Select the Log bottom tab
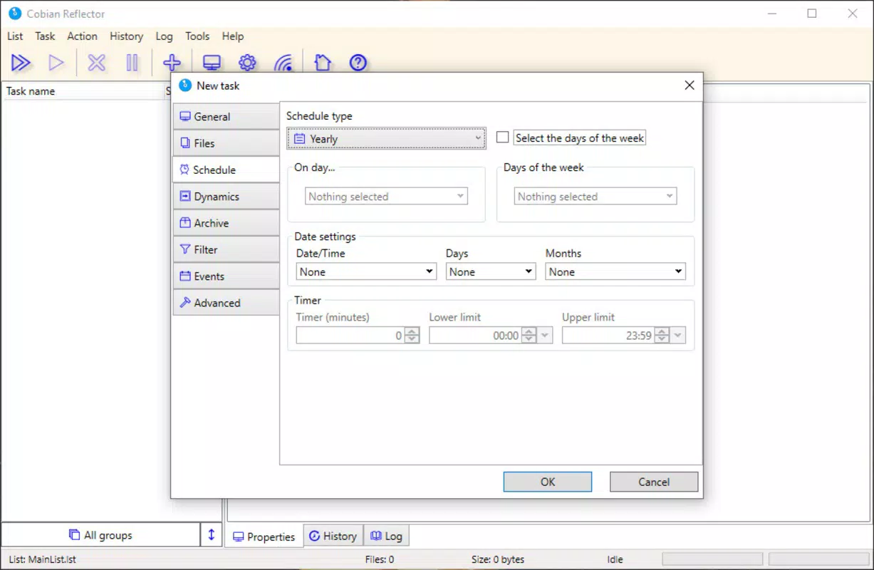The width and height of the screenshot is (874, 570). 386,536
